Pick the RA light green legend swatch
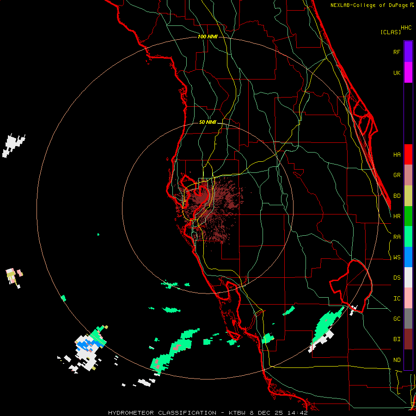This screenshot has width=416, height=416. (x=408, y=237)
